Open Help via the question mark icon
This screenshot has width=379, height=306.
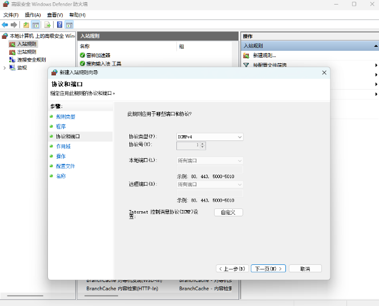pos(60,25)
